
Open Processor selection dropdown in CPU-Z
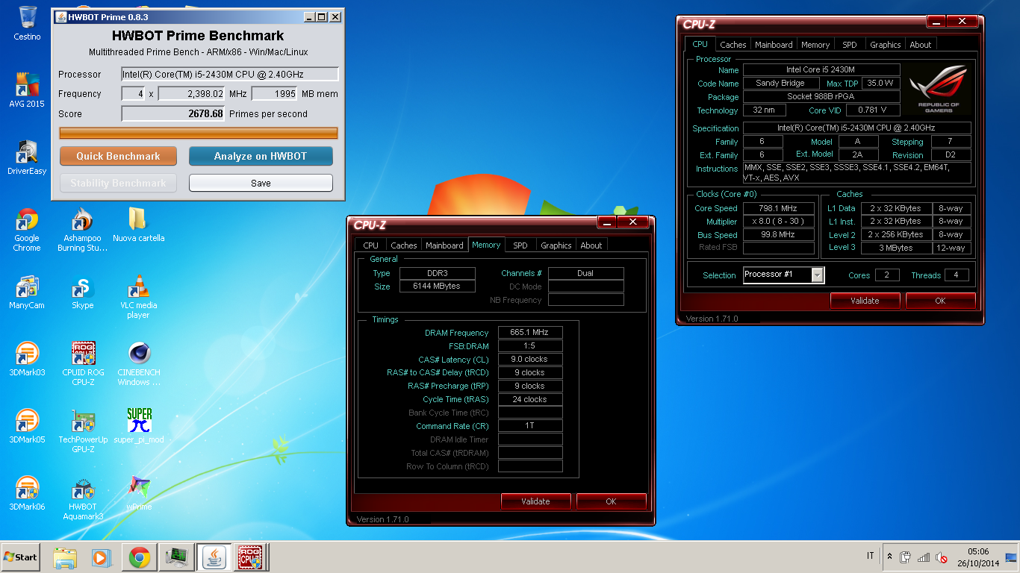click(x=818, y=275)
